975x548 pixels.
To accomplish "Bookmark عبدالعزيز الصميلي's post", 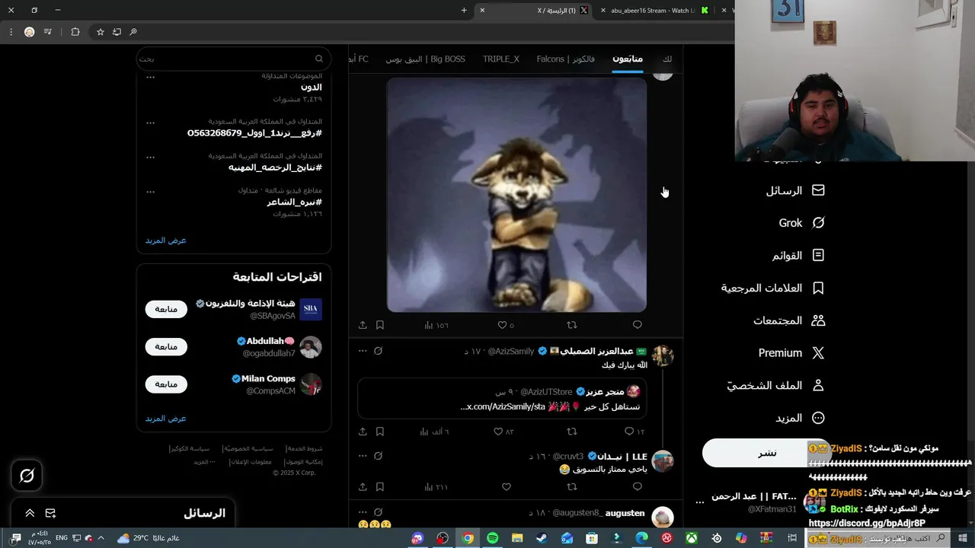I will pos(380,432).
